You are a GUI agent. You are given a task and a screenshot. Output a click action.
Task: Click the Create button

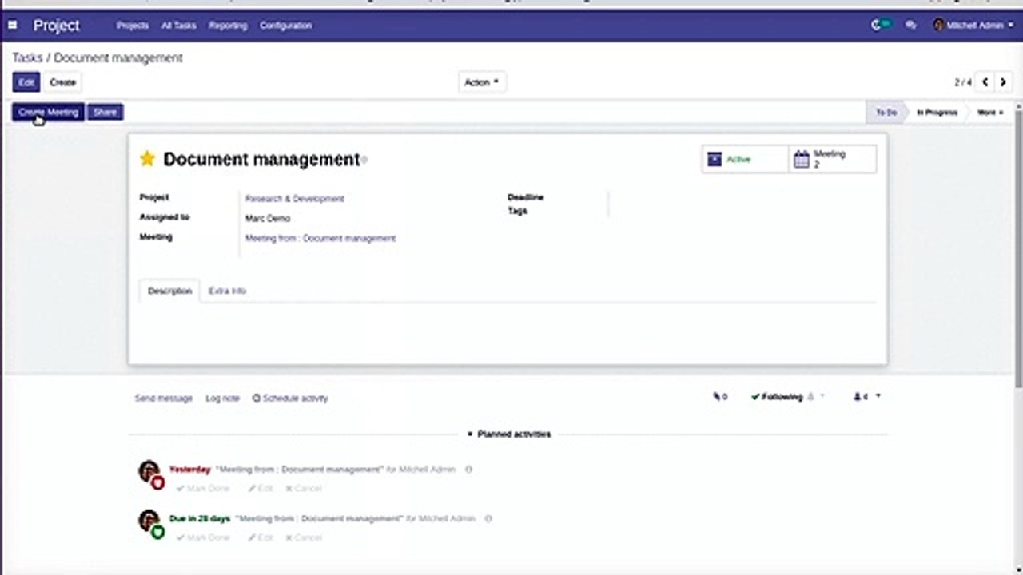coord(62,82)
